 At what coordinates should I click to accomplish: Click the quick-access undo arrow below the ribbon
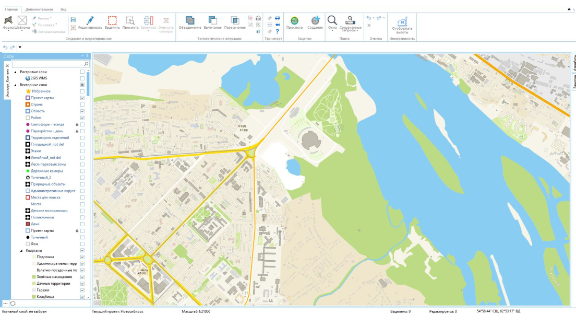click(x=5, y=47)
